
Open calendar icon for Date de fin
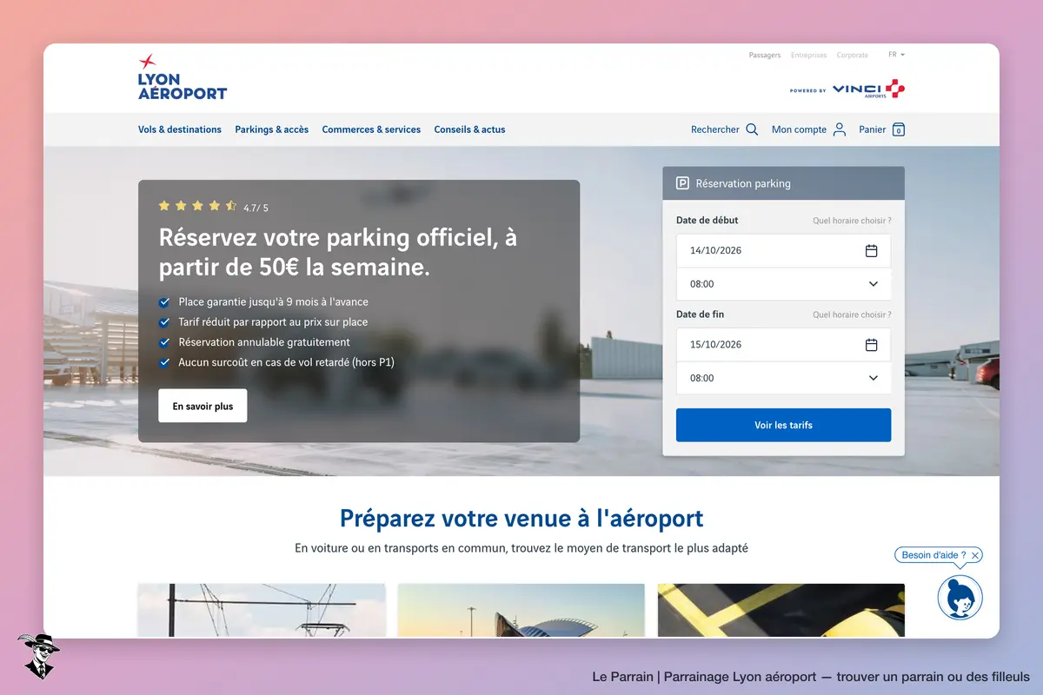click(871, 344)
